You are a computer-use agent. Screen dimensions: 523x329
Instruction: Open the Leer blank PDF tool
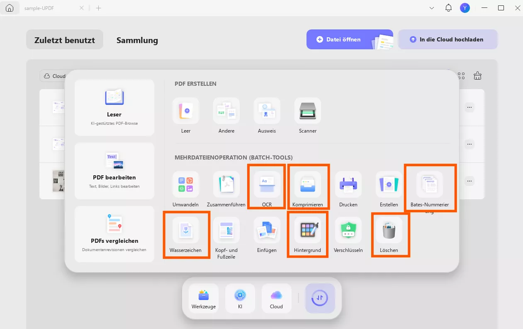point(186,111)
